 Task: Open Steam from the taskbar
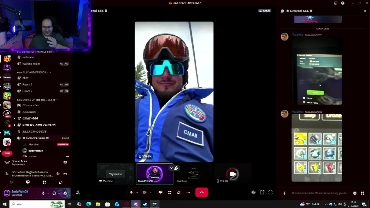[145, 204]
